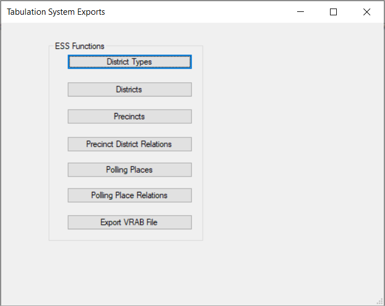Click the District Types button
Image resolution: width=385 pixels, height=306 pixels.
[130, 62]
